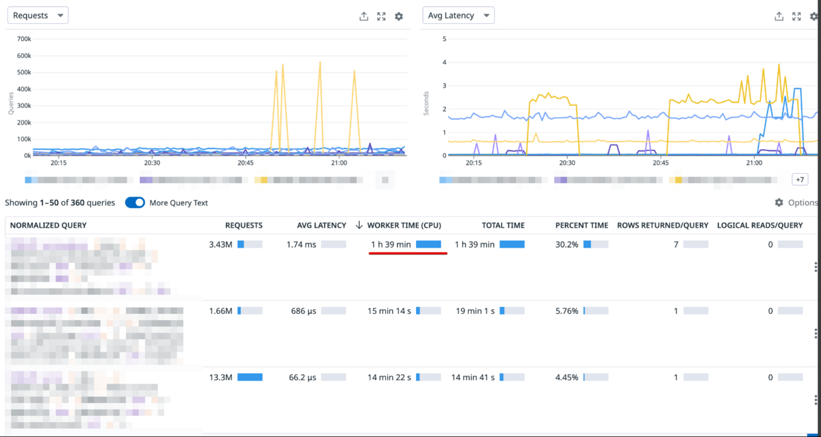Expand the Requests chart to fullscreen

click(381, 16)
